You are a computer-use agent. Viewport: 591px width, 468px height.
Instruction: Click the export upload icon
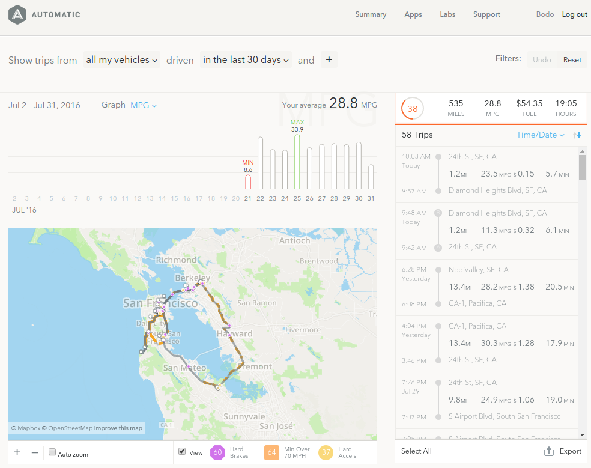tap(549, 451)
